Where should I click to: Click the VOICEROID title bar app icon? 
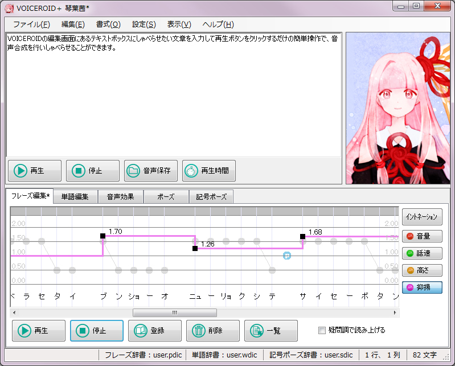pyautogui.click(x=9, y=8)
